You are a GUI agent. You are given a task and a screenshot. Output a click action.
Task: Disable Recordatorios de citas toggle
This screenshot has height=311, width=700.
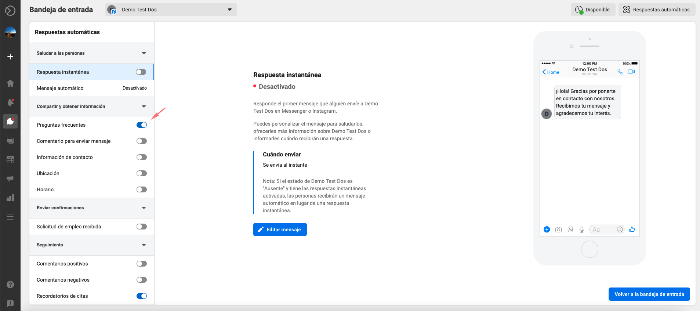(142, 296)
